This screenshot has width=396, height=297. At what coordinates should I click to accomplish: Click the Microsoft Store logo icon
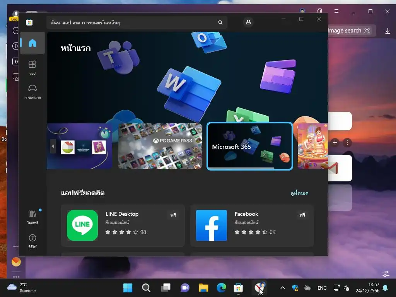[29, 22]
